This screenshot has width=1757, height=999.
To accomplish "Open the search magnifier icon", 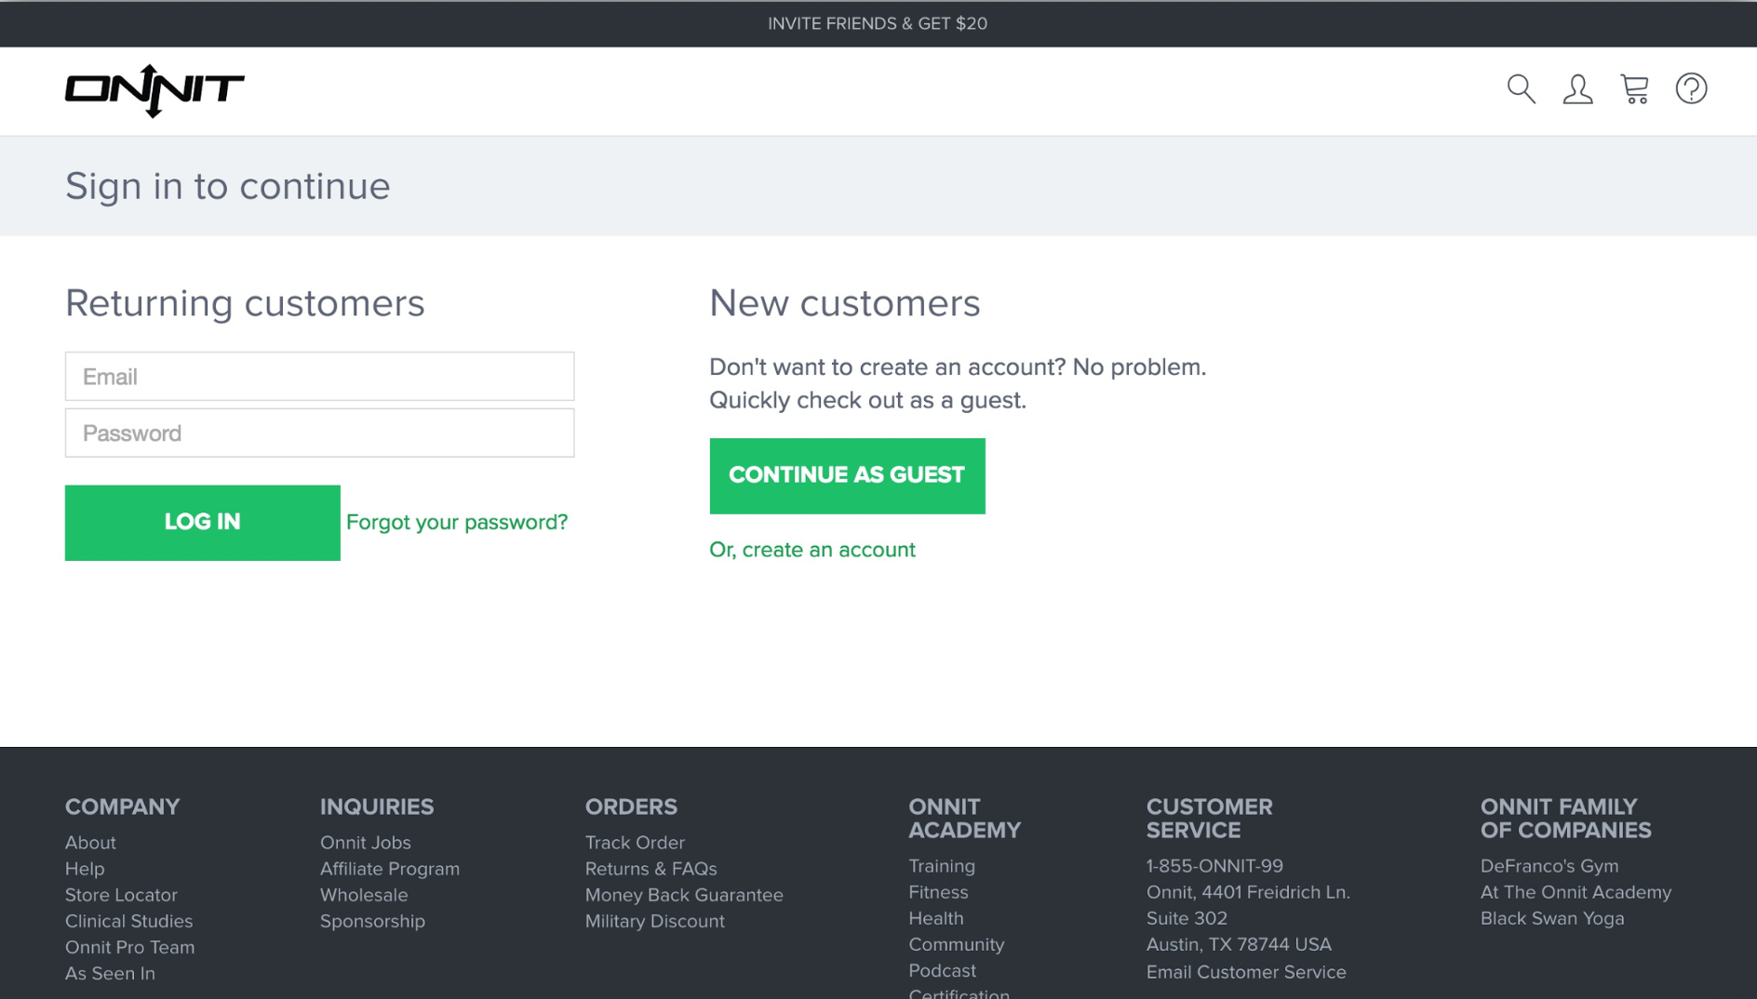I will click(x=1521, y=89).
